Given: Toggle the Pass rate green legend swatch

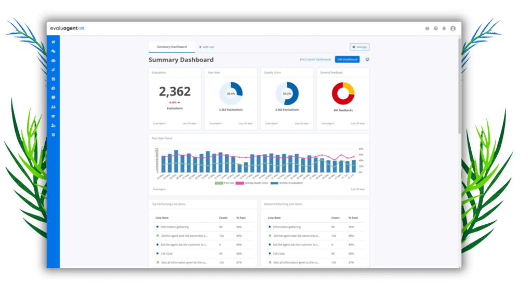Looking at the screenshot, I should [219, 183].
